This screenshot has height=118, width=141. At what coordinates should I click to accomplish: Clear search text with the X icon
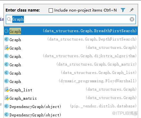pyautogui.click(x=132, y=19)
